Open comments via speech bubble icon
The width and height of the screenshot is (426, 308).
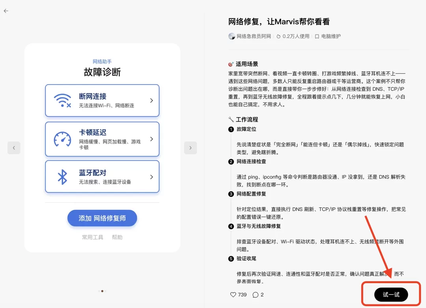(x=255, y=295)
